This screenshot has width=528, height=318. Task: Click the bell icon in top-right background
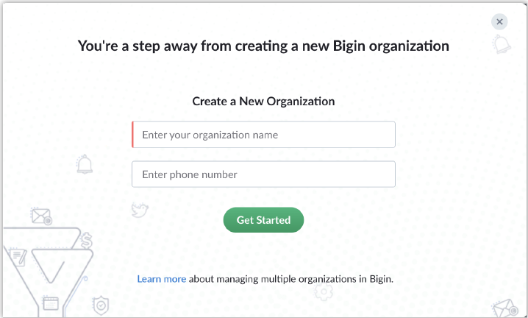tap(502, 46)
